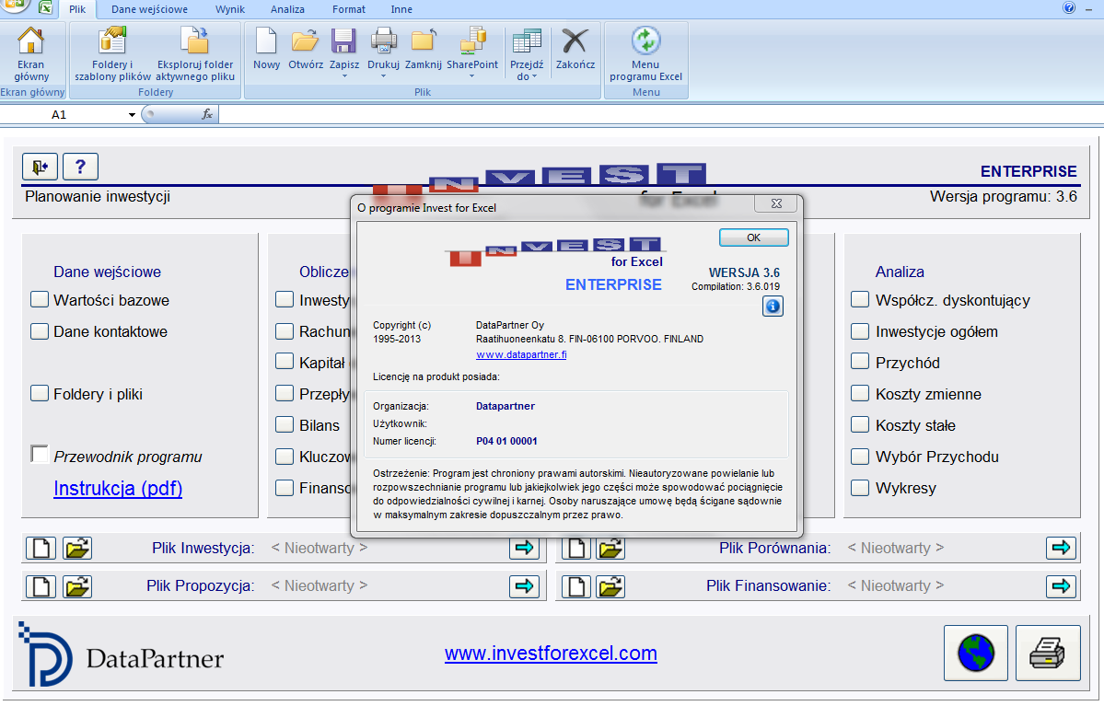
Task: Tick the Wybór Przychodu checkbox
Action: click(x=860, y=457)
